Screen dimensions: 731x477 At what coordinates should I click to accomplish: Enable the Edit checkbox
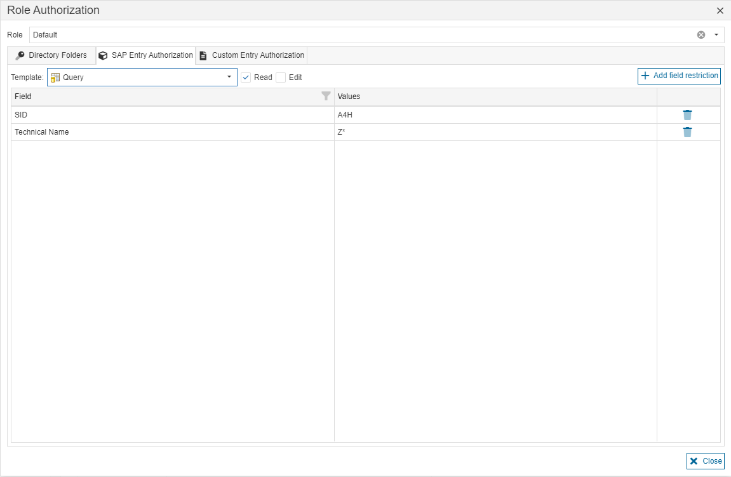click(281, 77)
